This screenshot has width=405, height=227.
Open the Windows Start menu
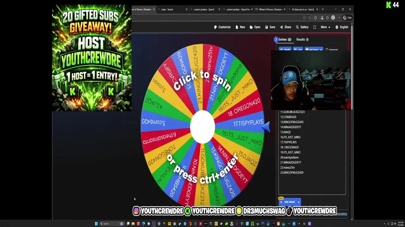pyautogui.click(x=96, y=224)
